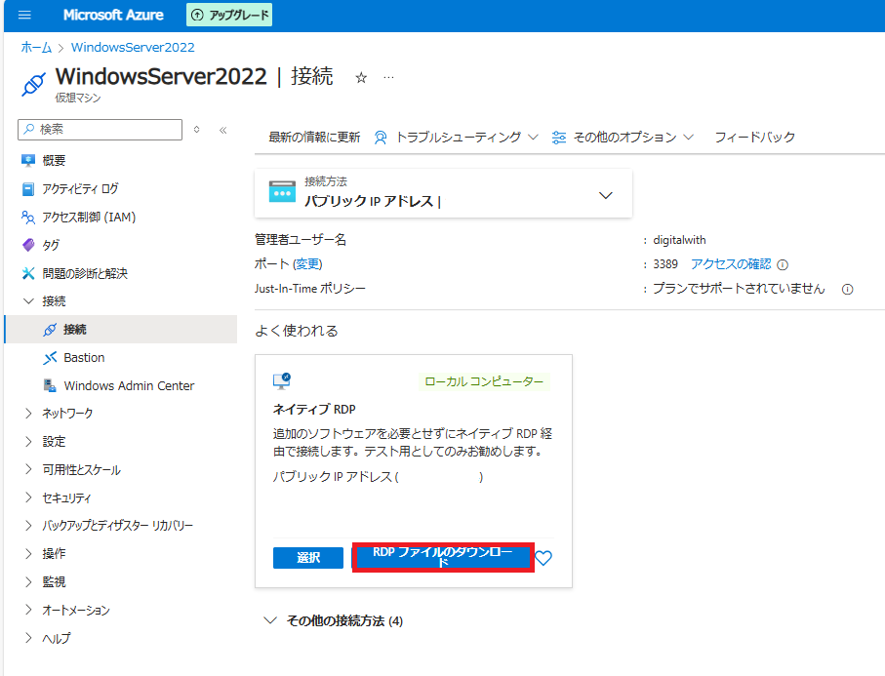
Task: Click the wrench icon for 問題の診断と解決
Action: pyautogui.click(x=27, y=274)
